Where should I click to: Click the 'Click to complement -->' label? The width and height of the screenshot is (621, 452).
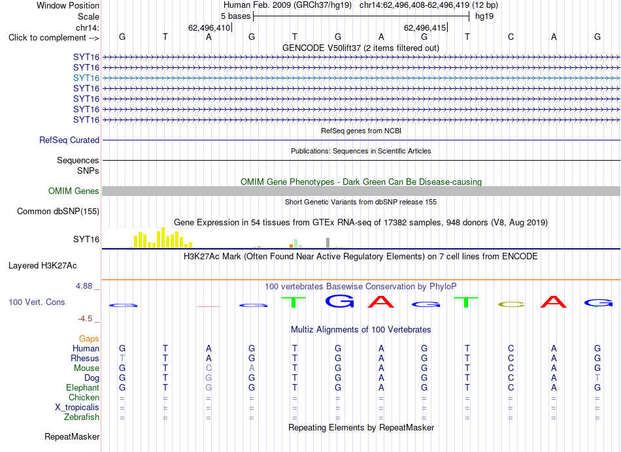(54, 38)
